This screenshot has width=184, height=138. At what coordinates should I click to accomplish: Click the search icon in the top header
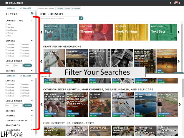tap(170, 3)
